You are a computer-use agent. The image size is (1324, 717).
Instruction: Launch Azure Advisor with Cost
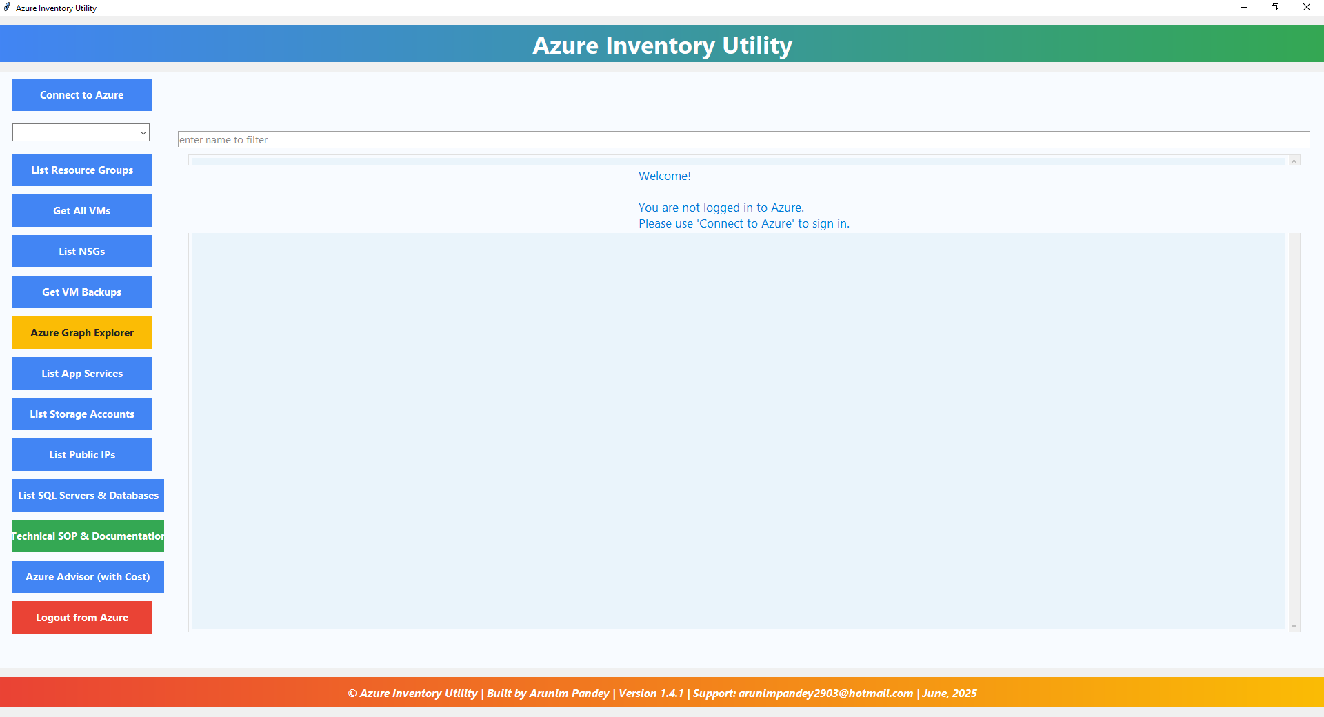(x=88, y=576)
